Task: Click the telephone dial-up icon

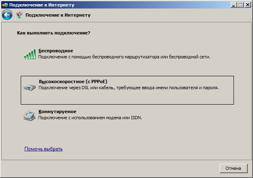Action: [x=30, y=116]
